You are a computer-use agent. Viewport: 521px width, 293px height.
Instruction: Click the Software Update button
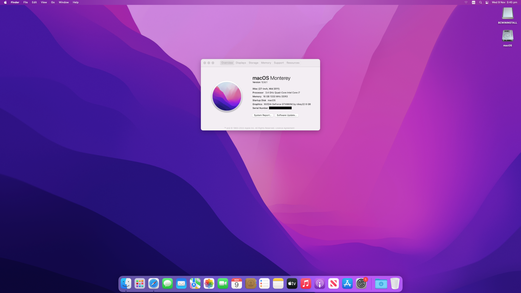pyautogui.click(x=287, y=115)
